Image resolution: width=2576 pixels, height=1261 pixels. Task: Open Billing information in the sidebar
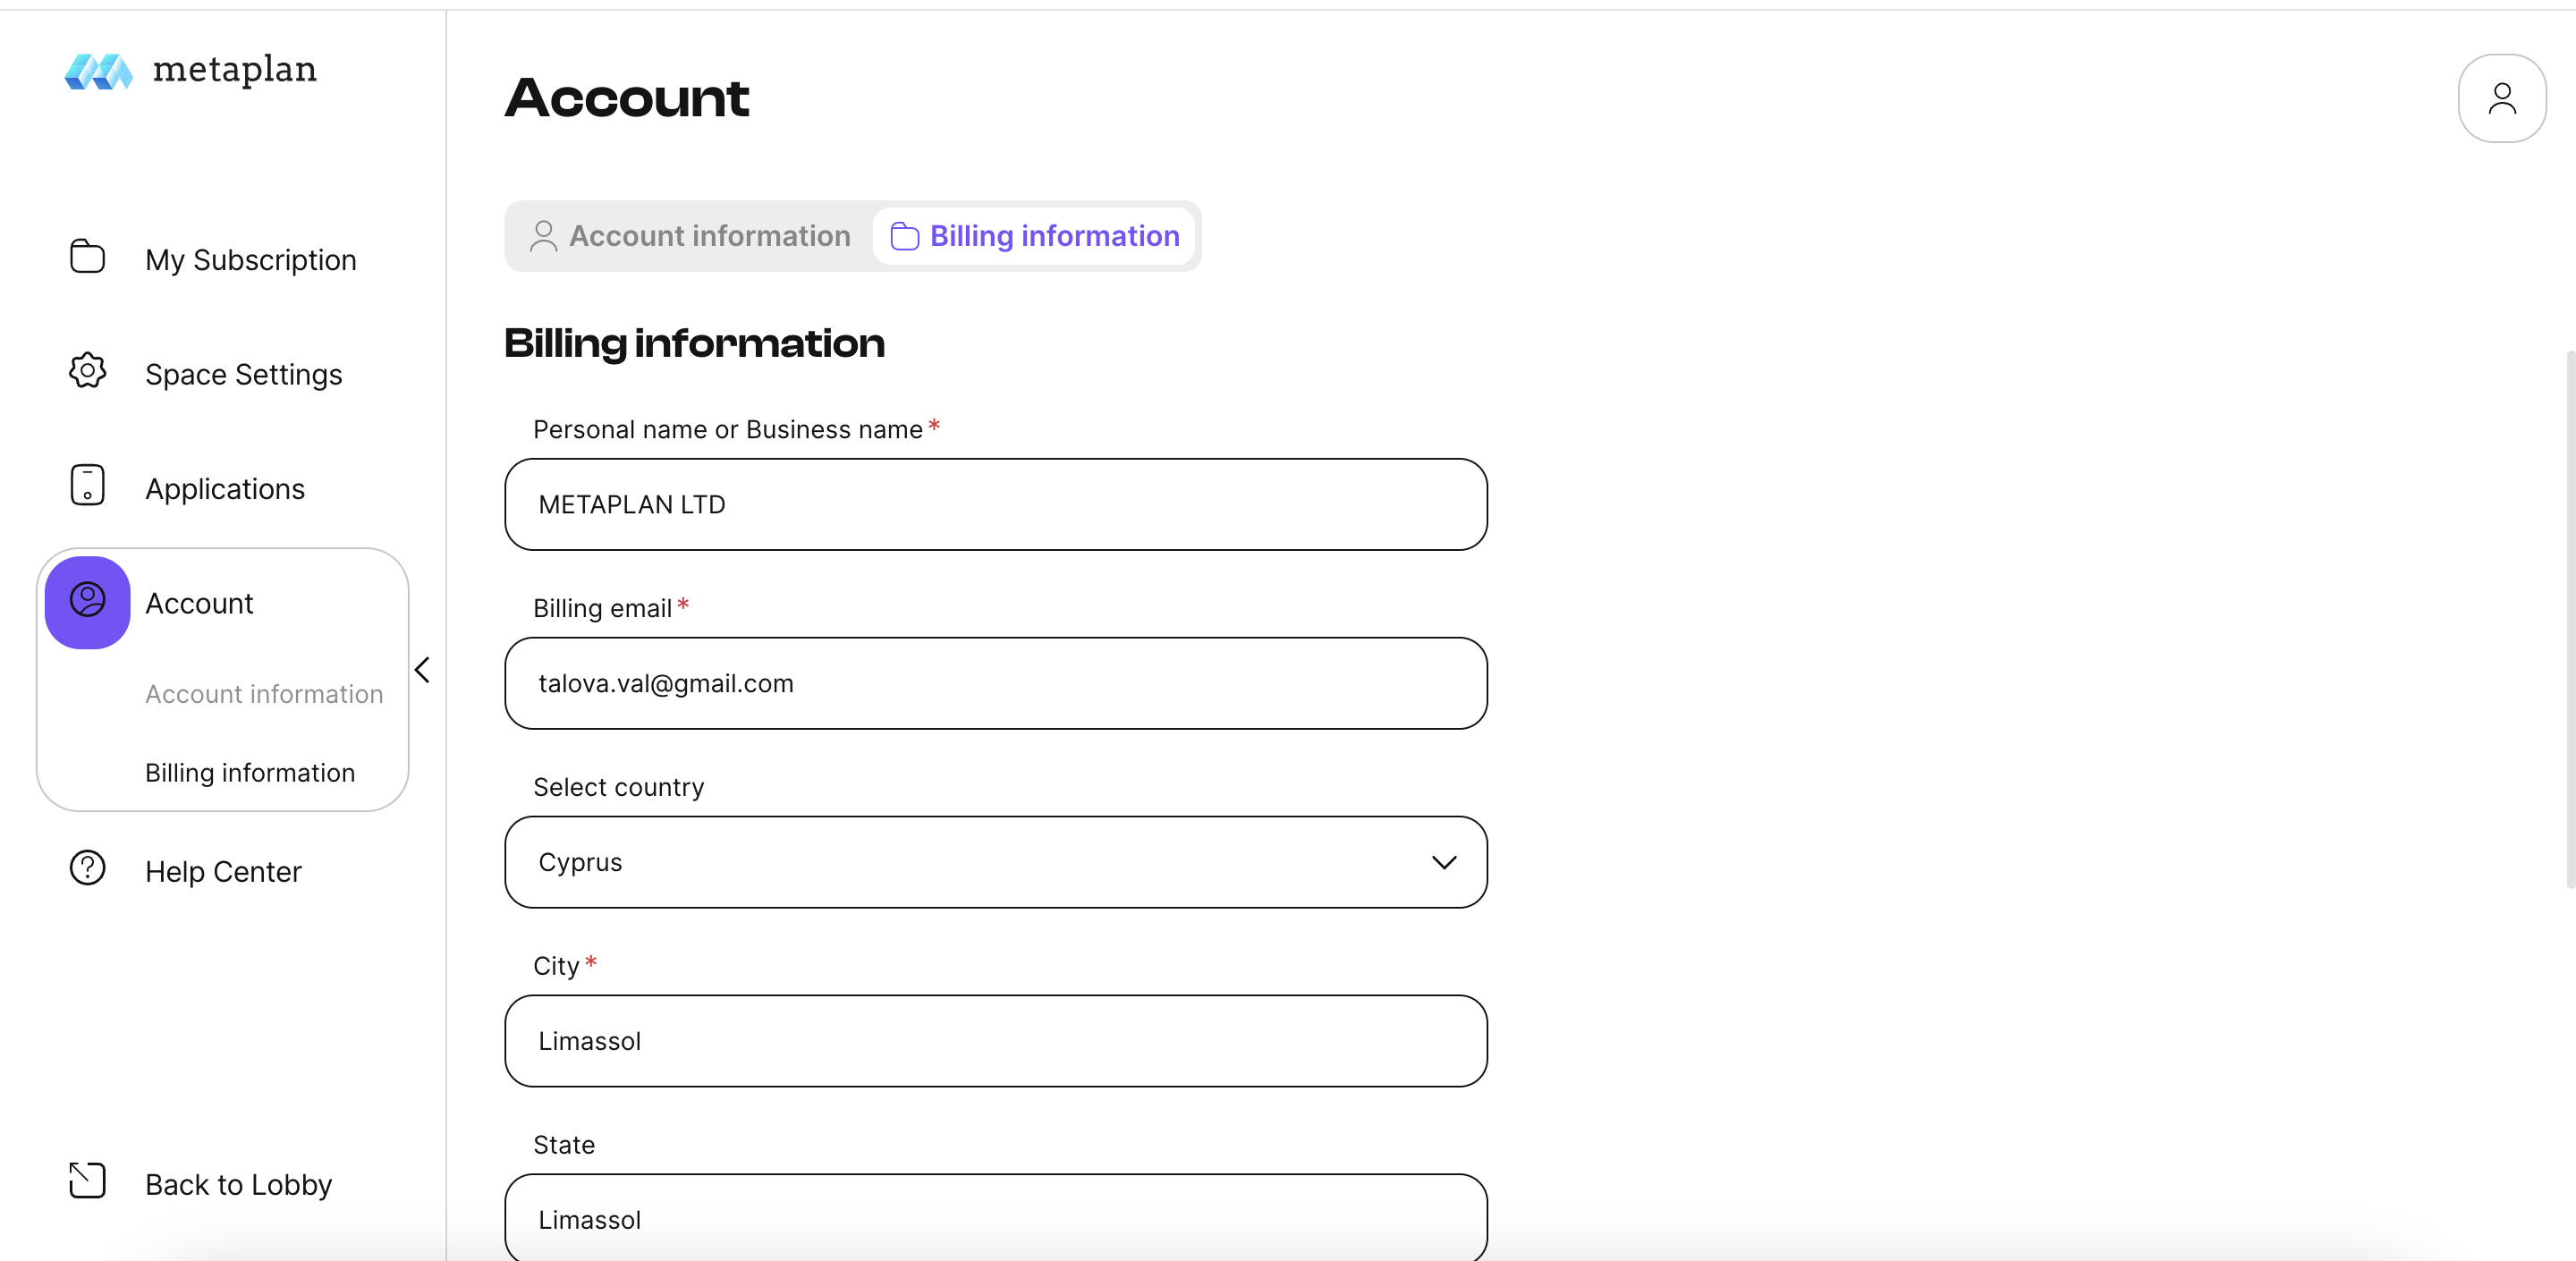250,773
